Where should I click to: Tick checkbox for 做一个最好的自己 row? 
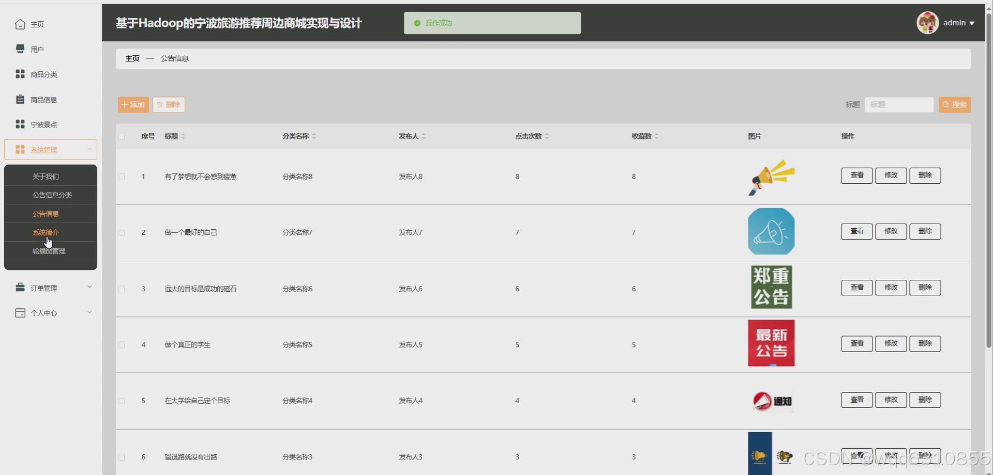pyautogui.click(x=122, y=233)
